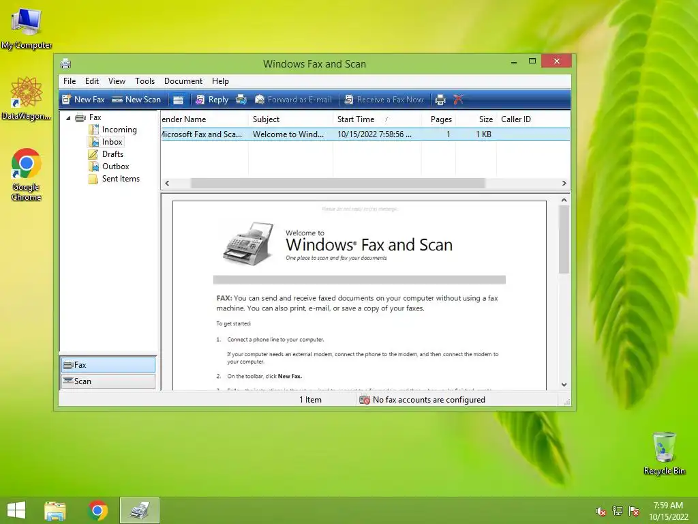The height and width of the screenshot is (524, 698).
Task: Sort by Sender Name column header
Action: pyautogui.click(x=204, y=119)
